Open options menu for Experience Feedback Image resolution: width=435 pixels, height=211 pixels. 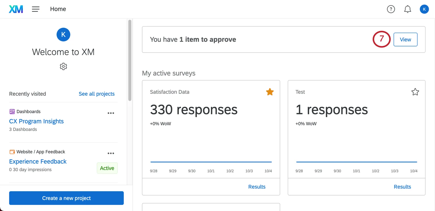pyautogui.click(x=111, y=153)
